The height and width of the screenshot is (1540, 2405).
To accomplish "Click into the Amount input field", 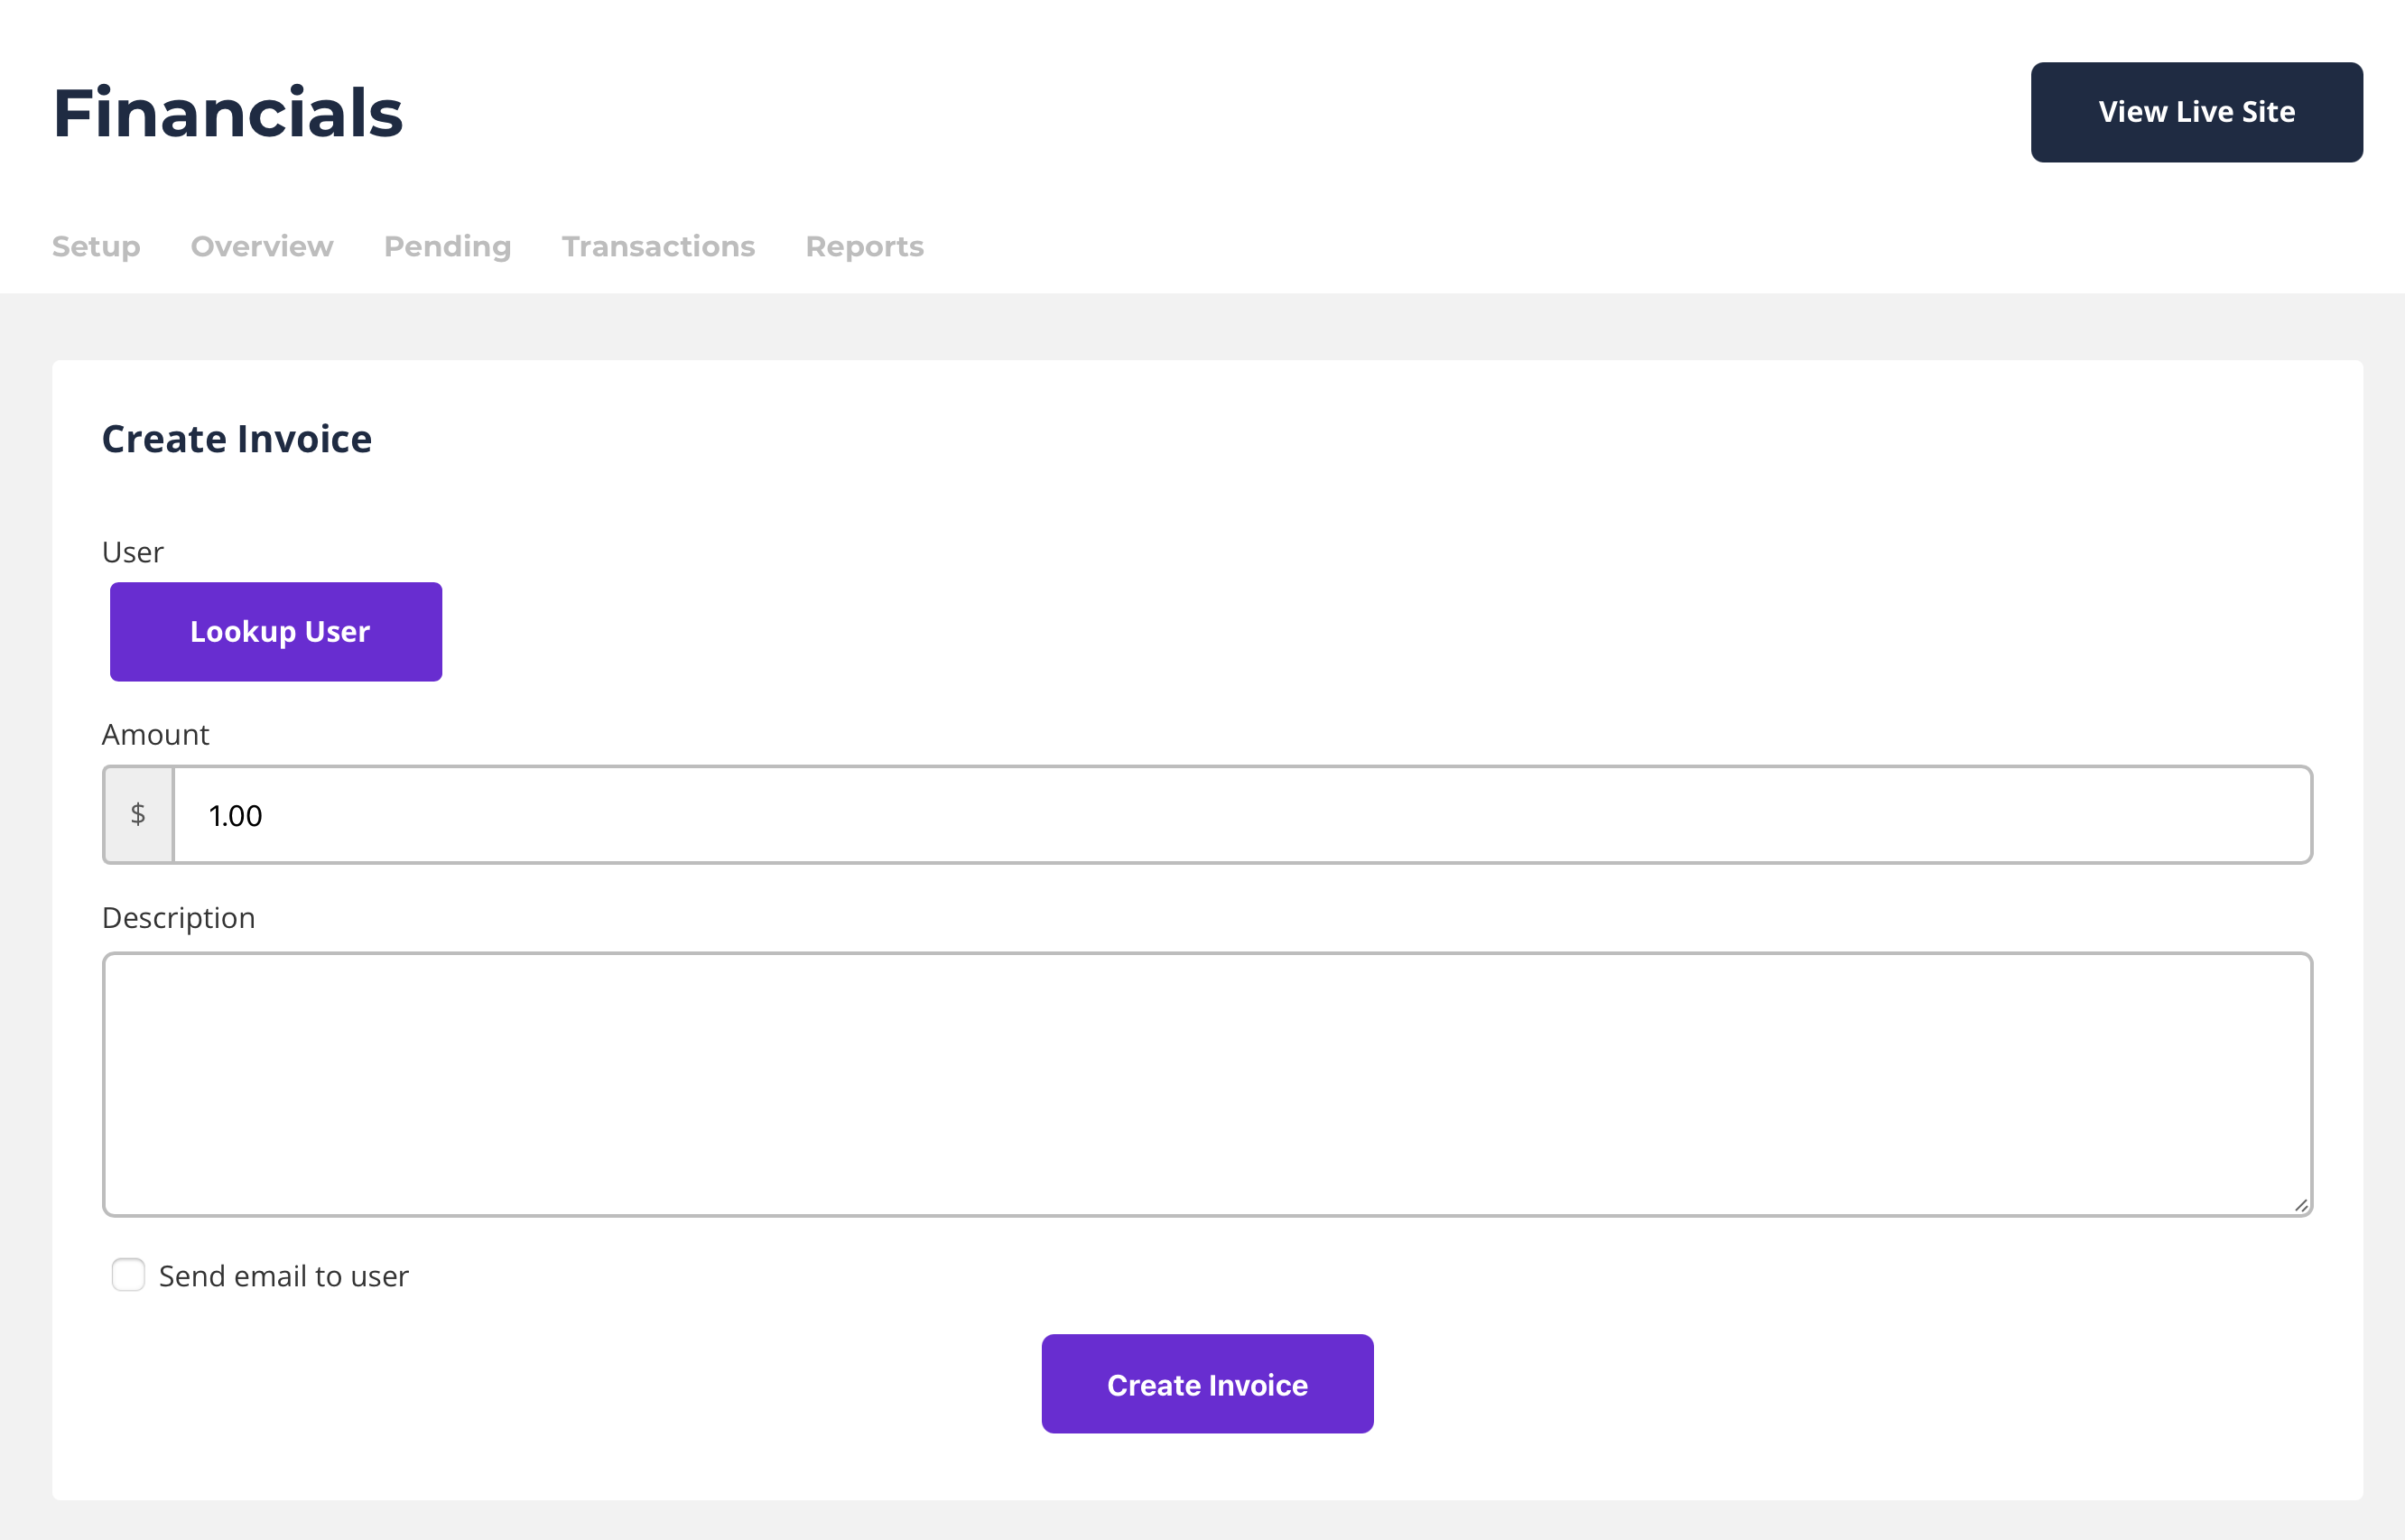I will coord(1240,815).
